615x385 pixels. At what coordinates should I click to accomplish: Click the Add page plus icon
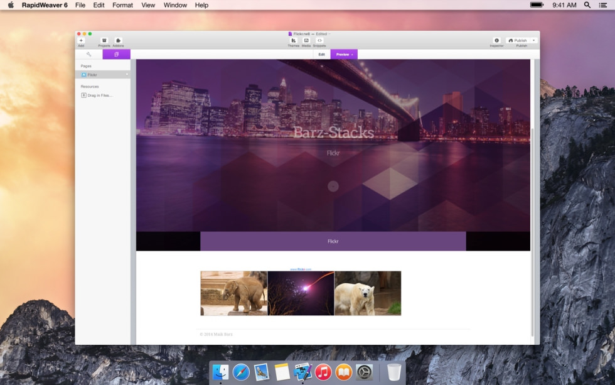(81, 40)
